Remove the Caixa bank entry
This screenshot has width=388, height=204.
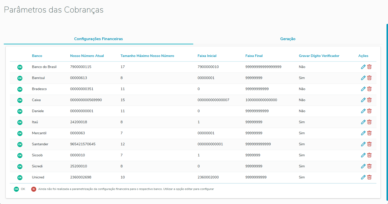[369, 100]
